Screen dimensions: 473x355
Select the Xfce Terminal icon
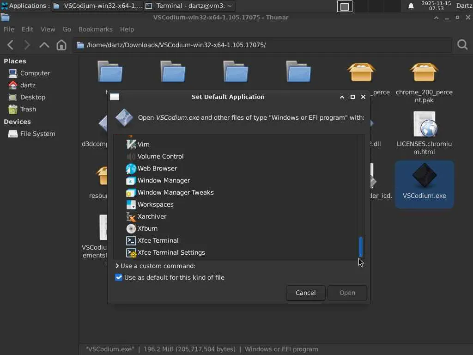[131, 240]
